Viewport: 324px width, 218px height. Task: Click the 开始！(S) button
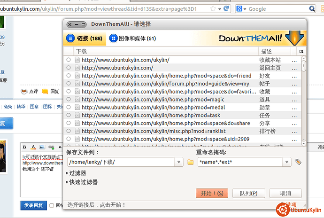[x=212, y=193]
